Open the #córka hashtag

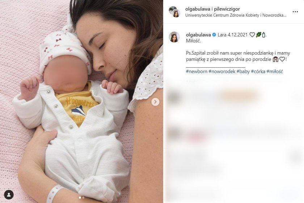click(258, 71)
